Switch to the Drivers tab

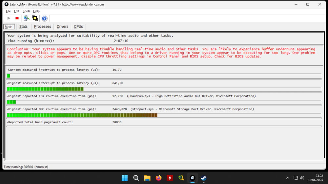(x=62, y=26)
